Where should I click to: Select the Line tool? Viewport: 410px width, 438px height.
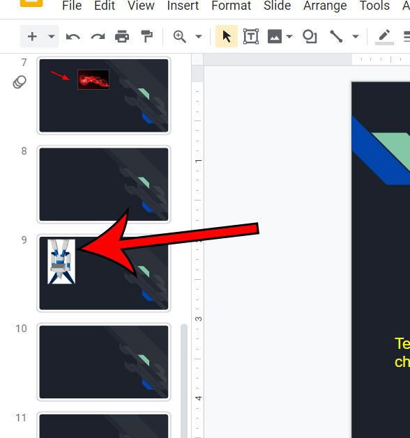point(336,36)
